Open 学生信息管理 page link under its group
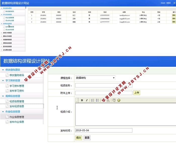Image resolution: width=176 pixels, height=148 pixels. pyautogui.click(x=10, y=18)
